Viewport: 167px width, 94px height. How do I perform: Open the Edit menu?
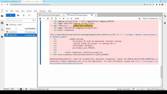tap(12, 11)
